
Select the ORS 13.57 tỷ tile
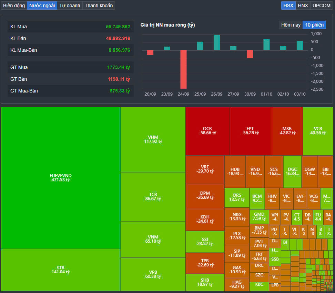(237, 198)
